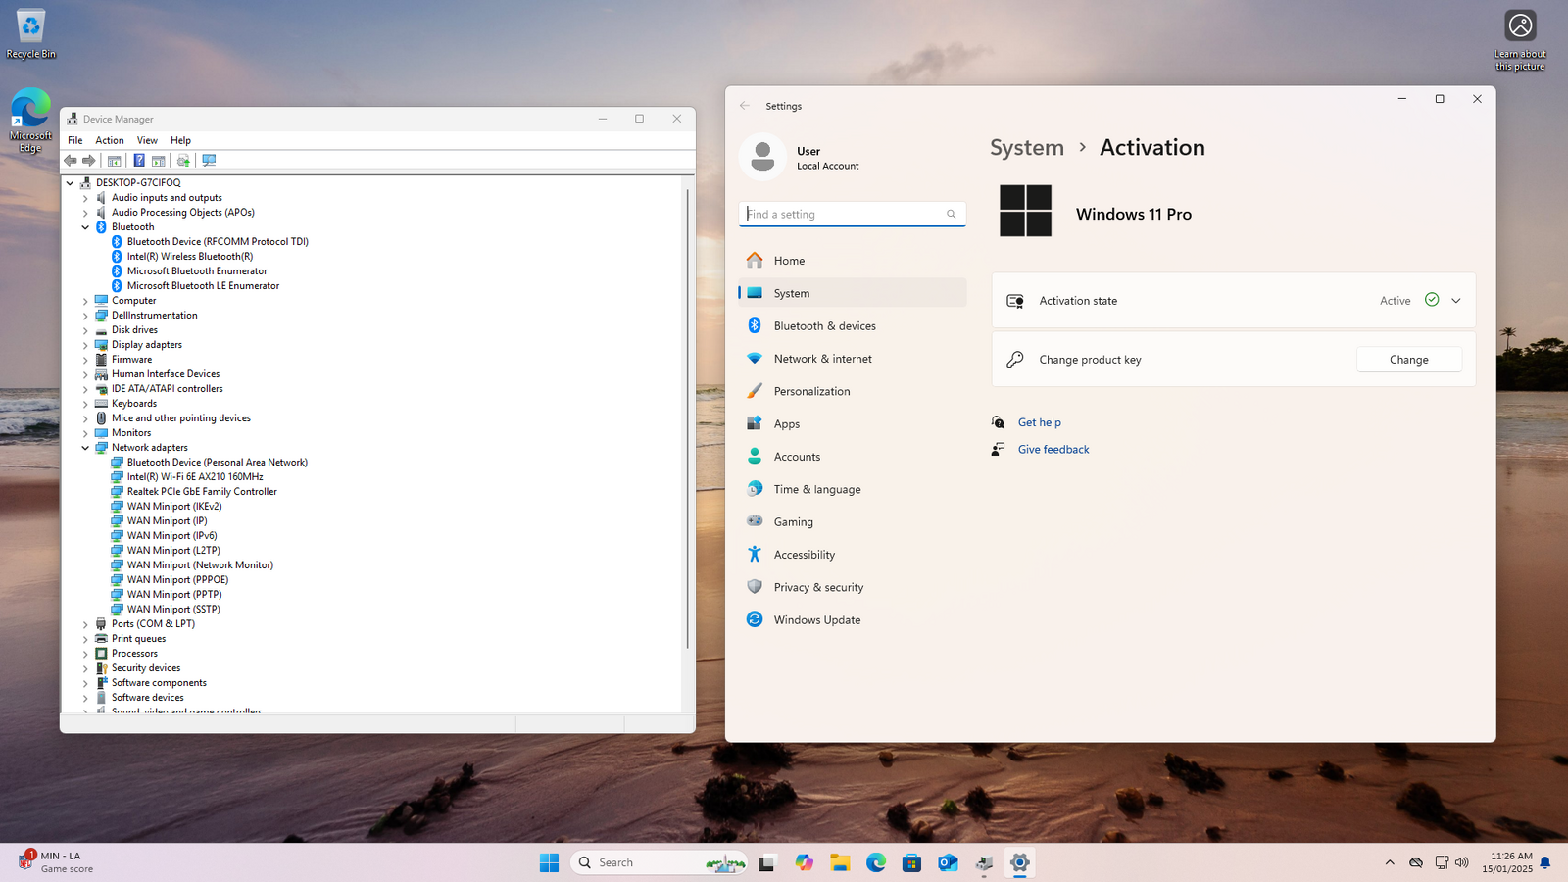The image size is (1568, 882).
Task: Select WAN Miniport (SSTP) entry
Action: (173, 610)
